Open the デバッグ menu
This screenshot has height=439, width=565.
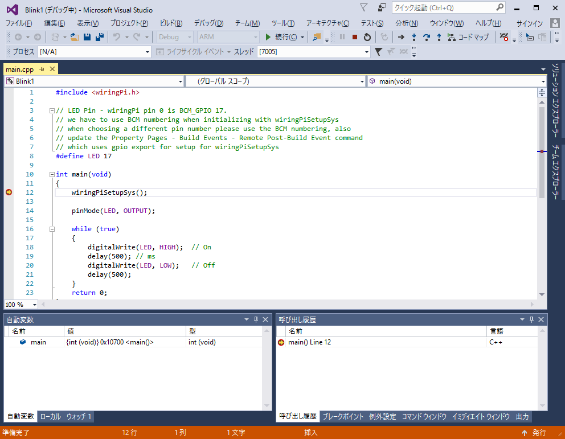pyautogui.click(x=208, y=23)
